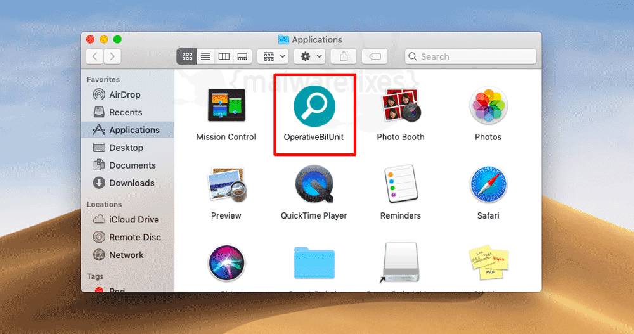Select the Preview app icon
The width and height of the screenshot is (634, 334).
[226, 185]
